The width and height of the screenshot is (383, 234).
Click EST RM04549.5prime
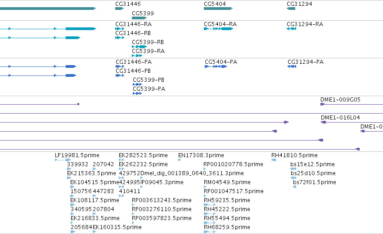227,182
